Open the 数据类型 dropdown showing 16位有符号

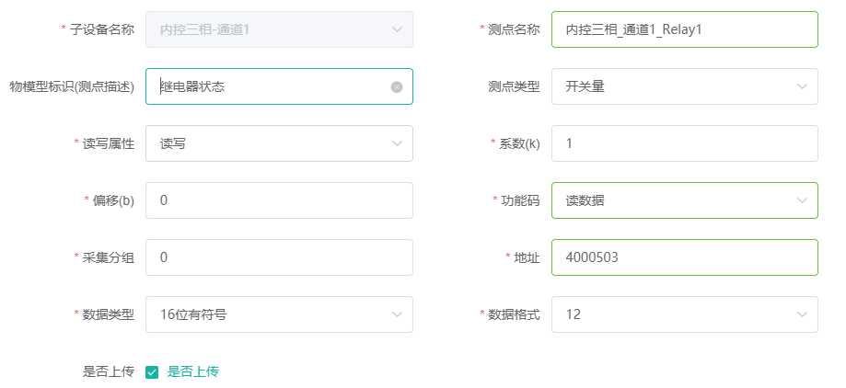click(x=267, y=314)
